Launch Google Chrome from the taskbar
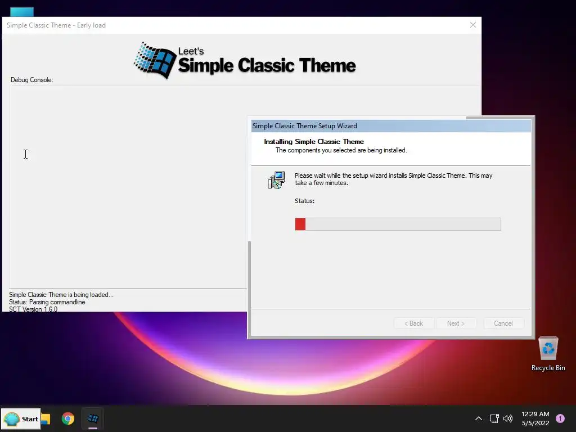The height and width of the screenshot is (432, 576). [68, 418]
